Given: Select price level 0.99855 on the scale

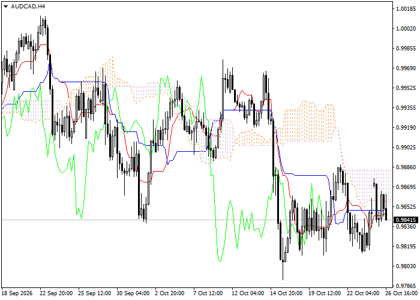Looking at the screenshot, I should point(406,49).
